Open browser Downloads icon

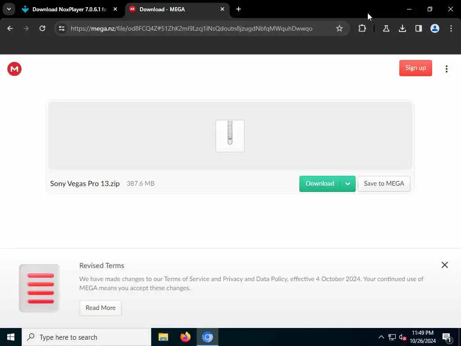coord(402,28)
